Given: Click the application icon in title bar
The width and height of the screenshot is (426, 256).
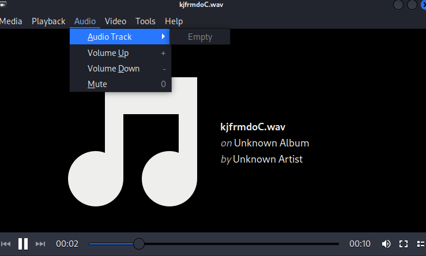Looking at the screenshot, I should pos(3,3).
